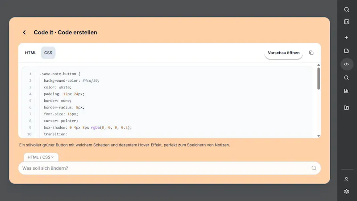Click the code editor scrollbar down arrow
Screen dimensions: 357x201
[x=319, y=136]
